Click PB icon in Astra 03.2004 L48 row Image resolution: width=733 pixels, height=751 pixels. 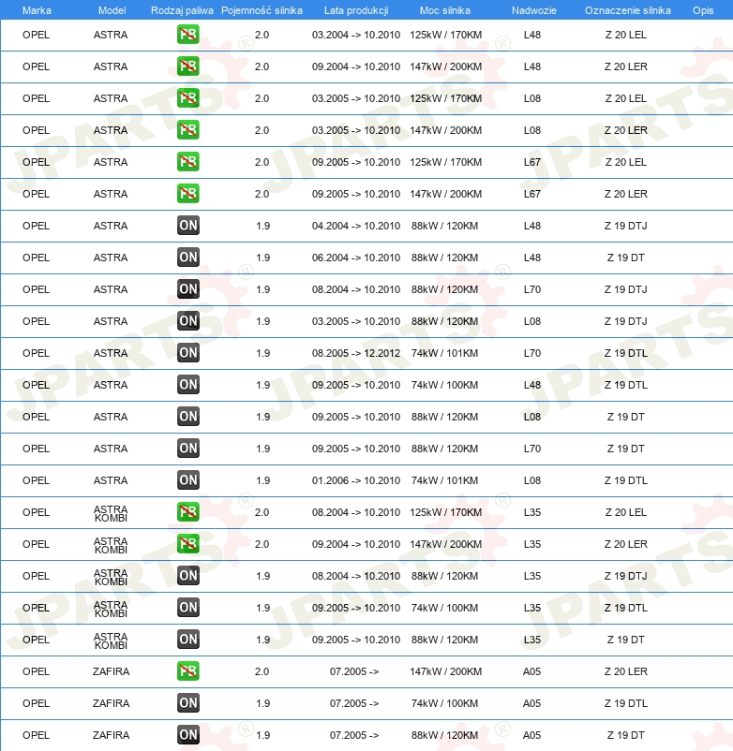(188, 35)
